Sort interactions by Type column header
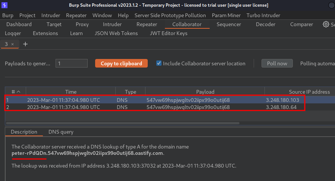Screen dimensions: 335x181 point(130,92)
